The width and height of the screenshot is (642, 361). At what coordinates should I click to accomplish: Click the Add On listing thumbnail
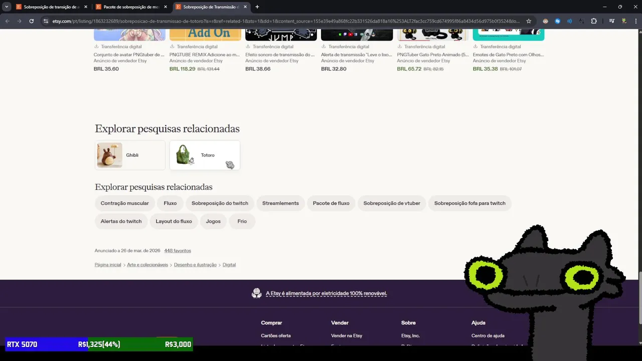[205, 35]
